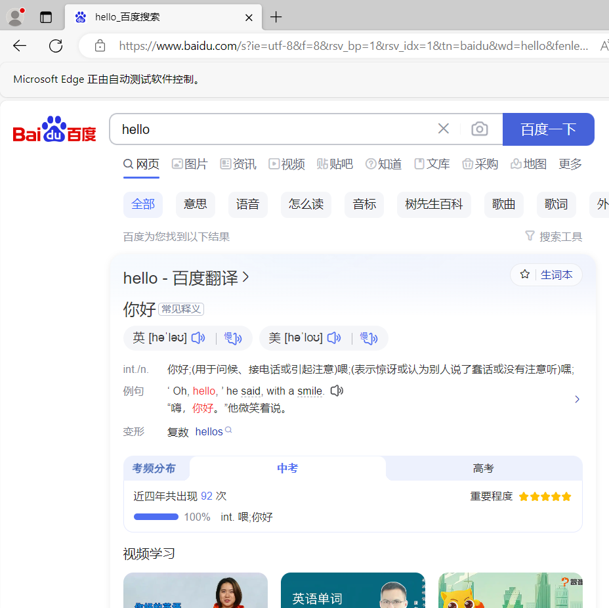Click the word smile in example
Viewport: 609px width, 608px height.
[x=310, y=391]
